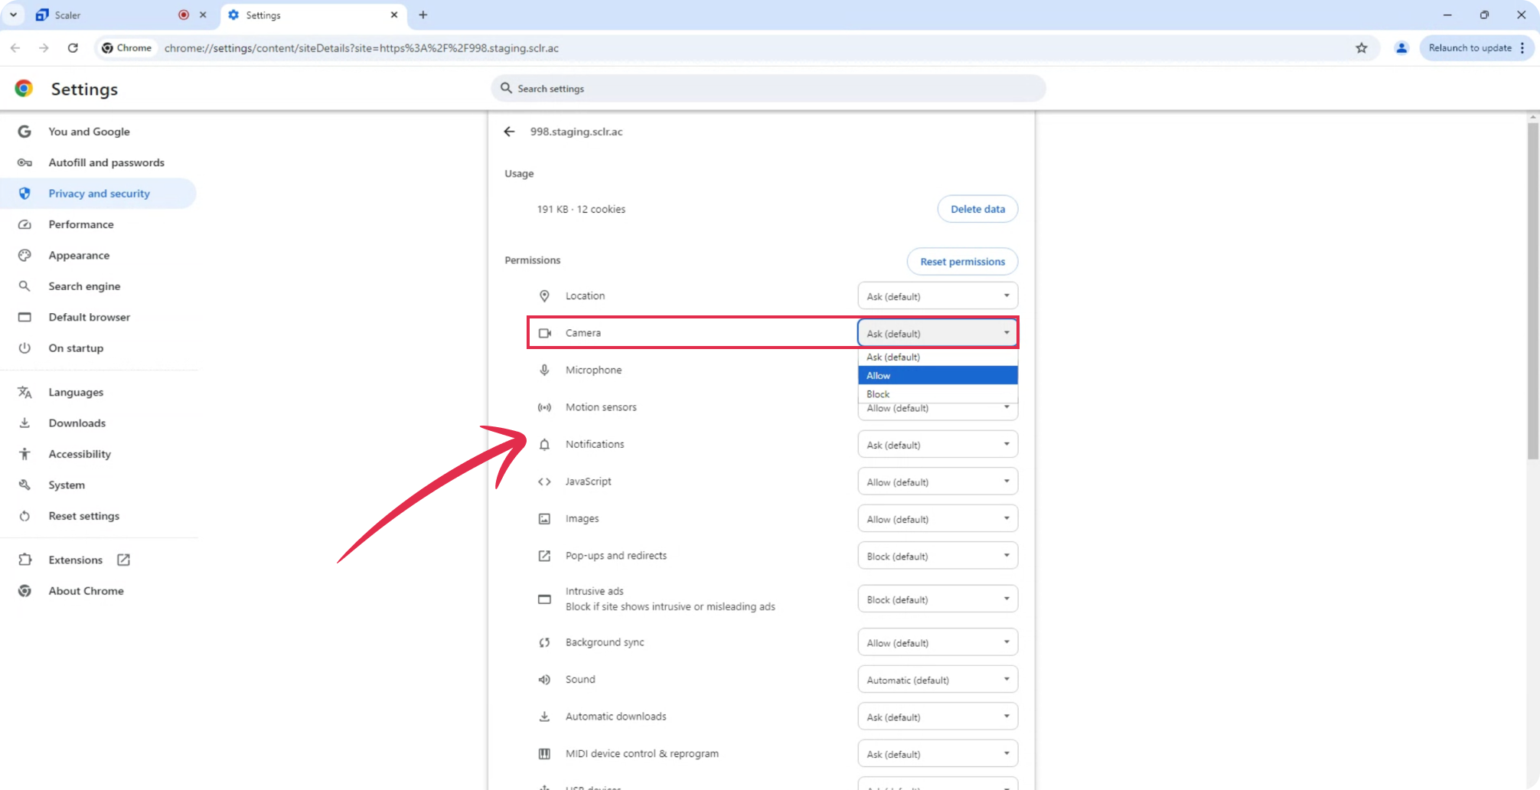Viewport: 1540px width, 790px height.
Task: Click the You and Google icon in sidebar
Action: 24,132
